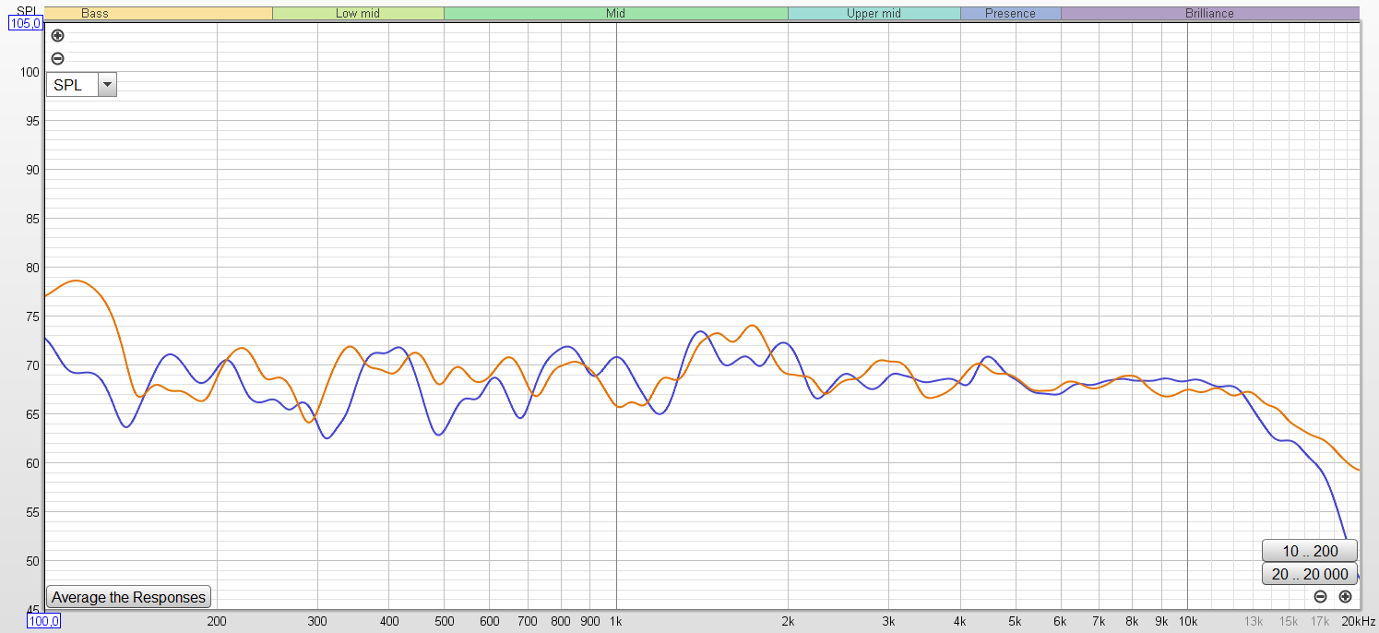Click the 500 frequency axis label

pos(445,621)
